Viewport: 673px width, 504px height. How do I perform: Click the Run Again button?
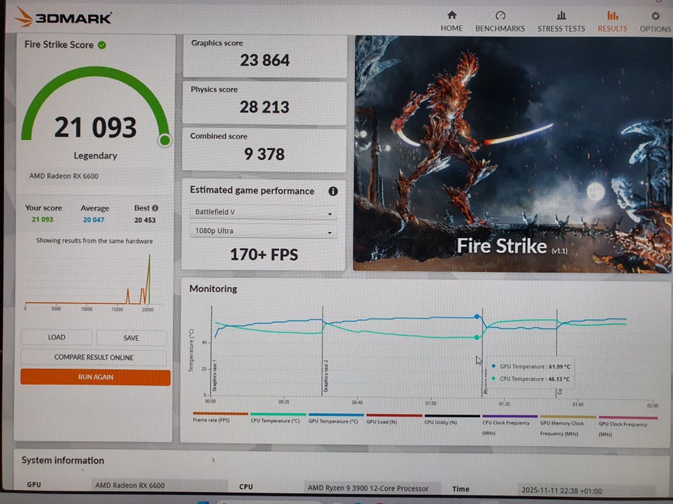pos(95,377)
